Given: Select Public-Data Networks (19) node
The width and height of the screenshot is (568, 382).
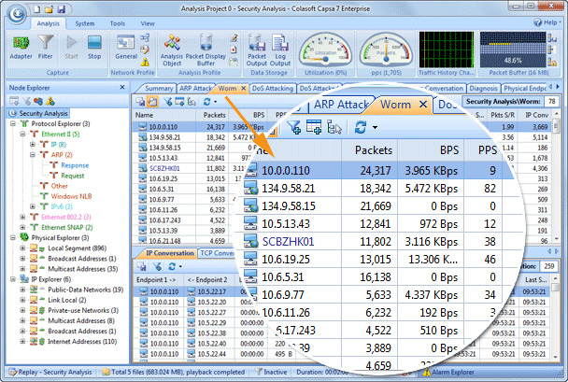Looking at the screenshot, I should pyautogui.click(x=86, y=290).
